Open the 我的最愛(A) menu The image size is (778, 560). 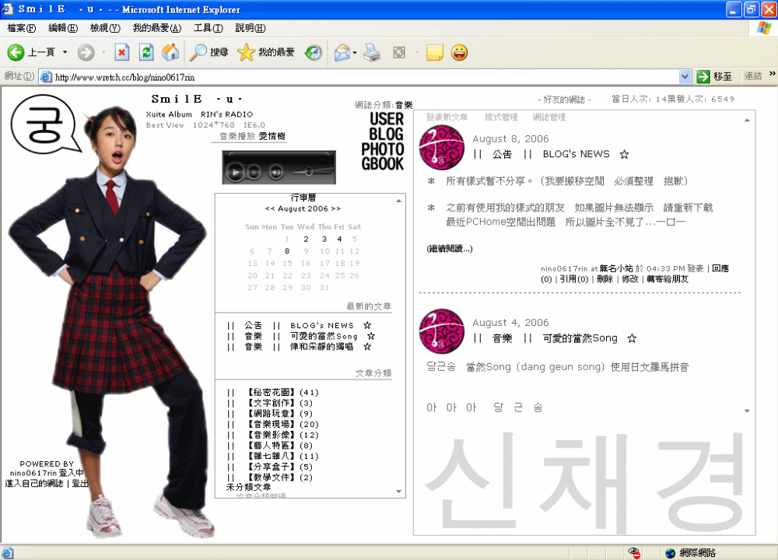[x=156, y=28]
